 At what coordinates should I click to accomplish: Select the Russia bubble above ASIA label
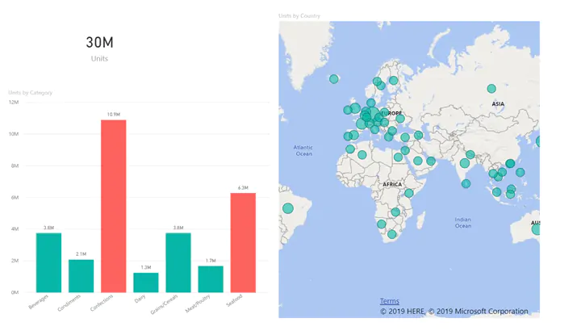click(491, 89)
